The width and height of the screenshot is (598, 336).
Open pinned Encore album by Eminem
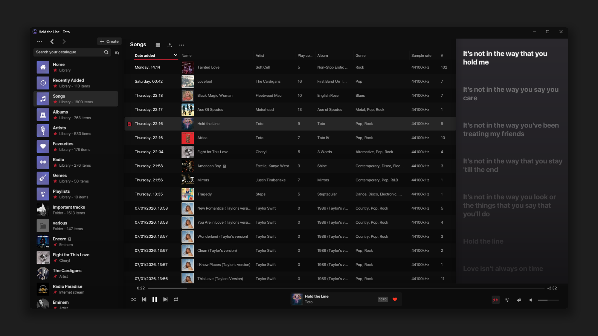pyautogui.click(x=76, y=242)
